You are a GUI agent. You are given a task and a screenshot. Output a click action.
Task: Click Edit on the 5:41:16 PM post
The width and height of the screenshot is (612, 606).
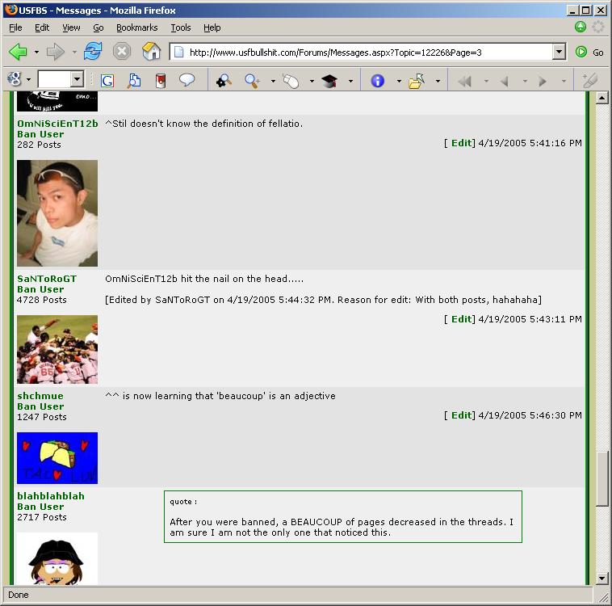click(x=461, y=143)
